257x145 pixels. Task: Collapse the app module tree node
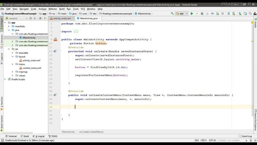tap(5, 23)
